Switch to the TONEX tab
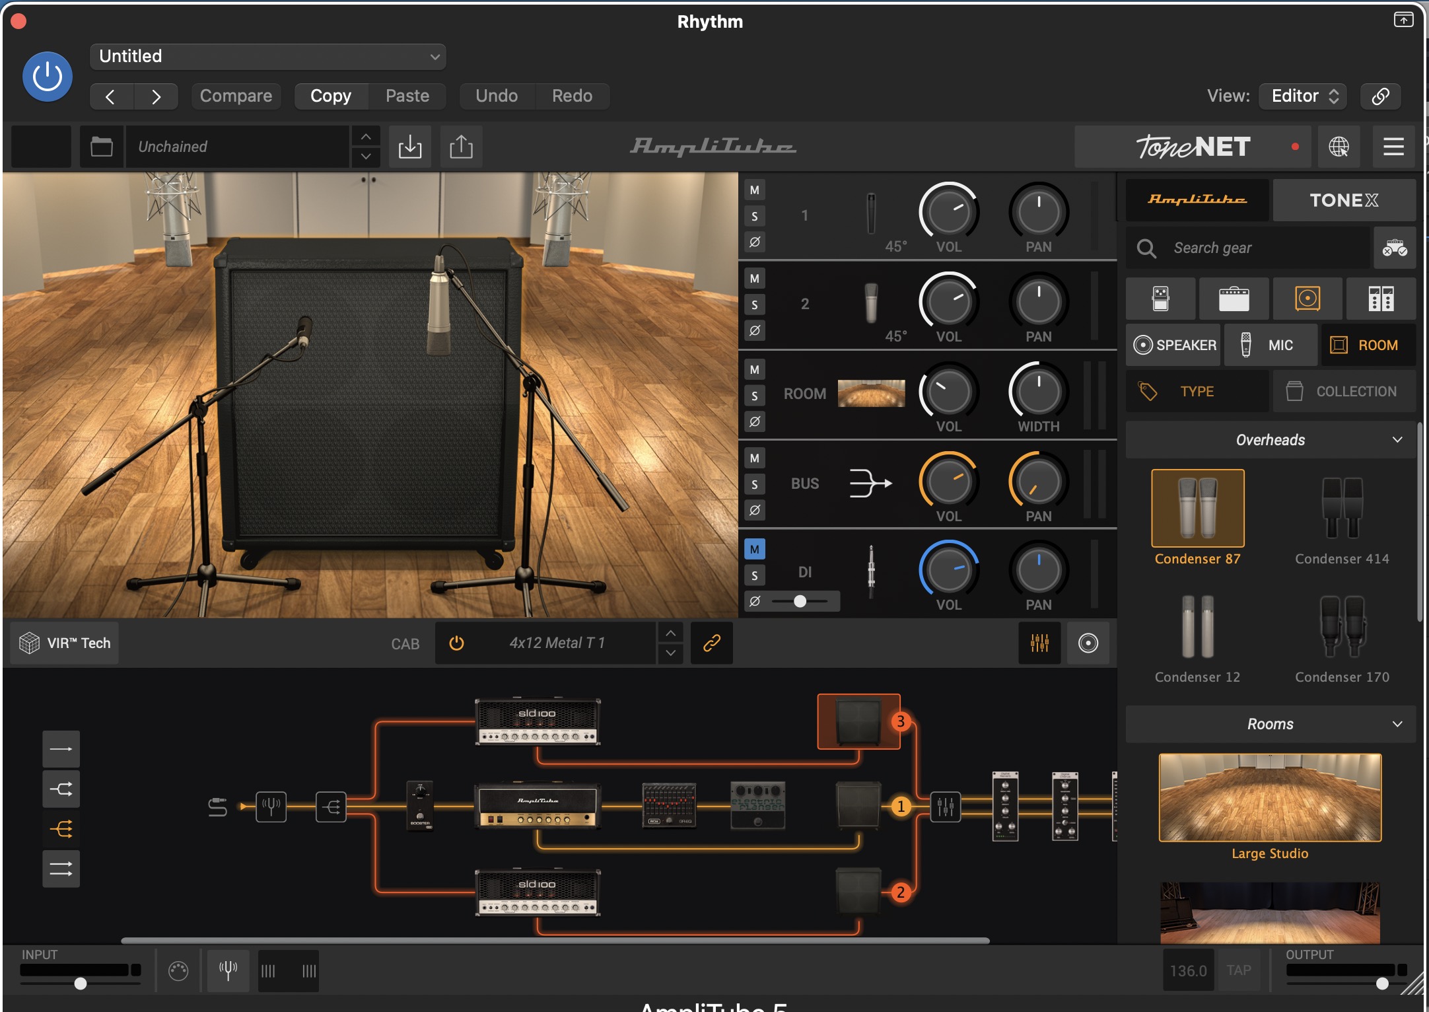The image size is (1429, 1012). tap(1344, 200)
